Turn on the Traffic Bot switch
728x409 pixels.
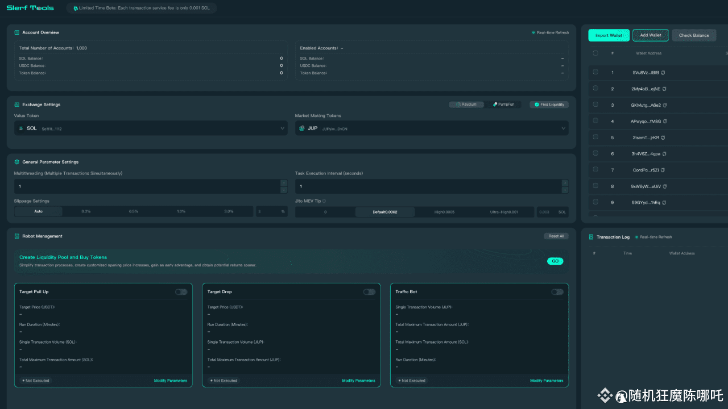[x=557, y=292]
